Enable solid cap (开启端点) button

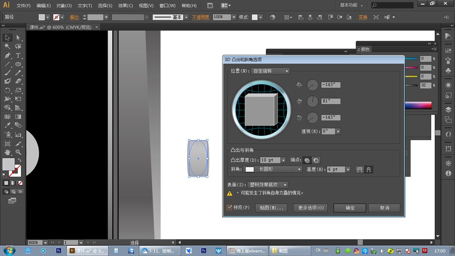point(307,160)
